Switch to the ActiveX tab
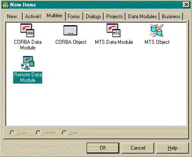This screenshot has width=192, height=157. (x=33, y=16)
